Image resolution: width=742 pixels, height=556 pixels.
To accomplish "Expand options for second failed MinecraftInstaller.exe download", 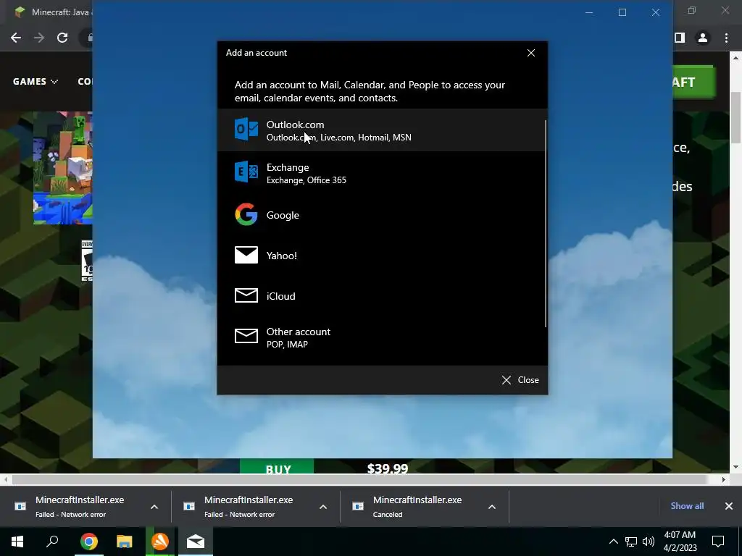I will (x=323, y=507).
